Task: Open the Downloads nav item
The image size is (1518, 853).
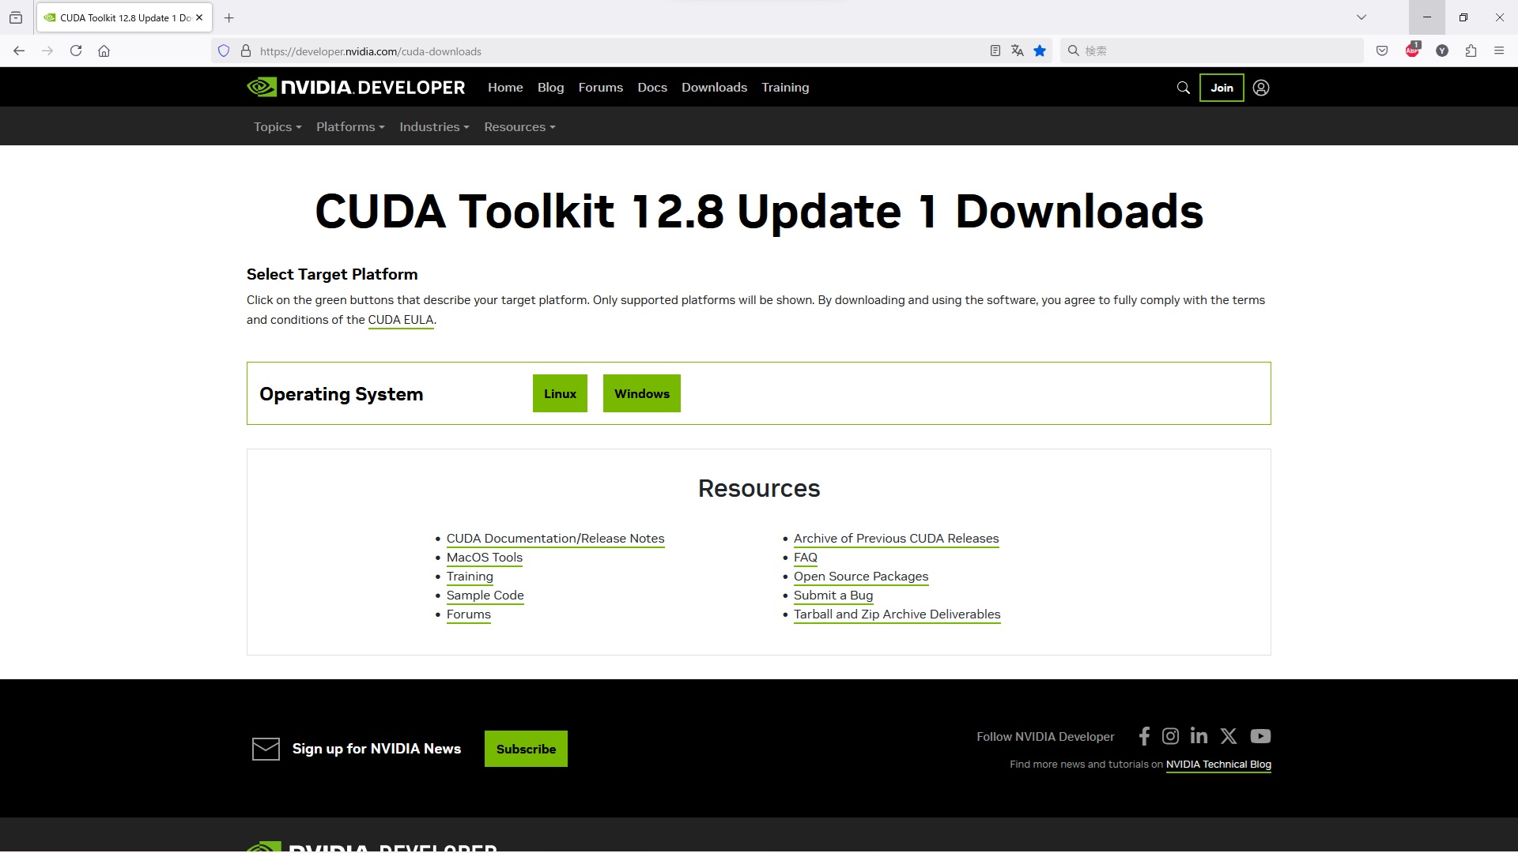Action: [714, 88]
